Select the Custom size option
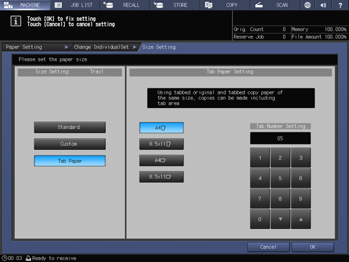Viewport: 349px width, 262px height. tap(70, 144)
